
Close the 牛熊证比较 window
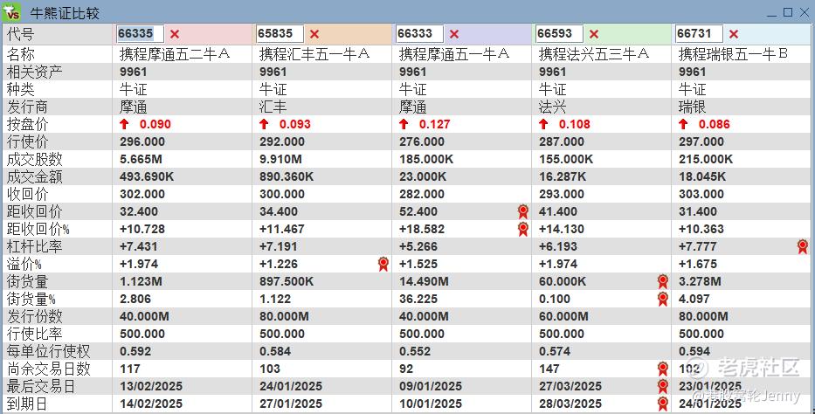click(x=805, y=12)
